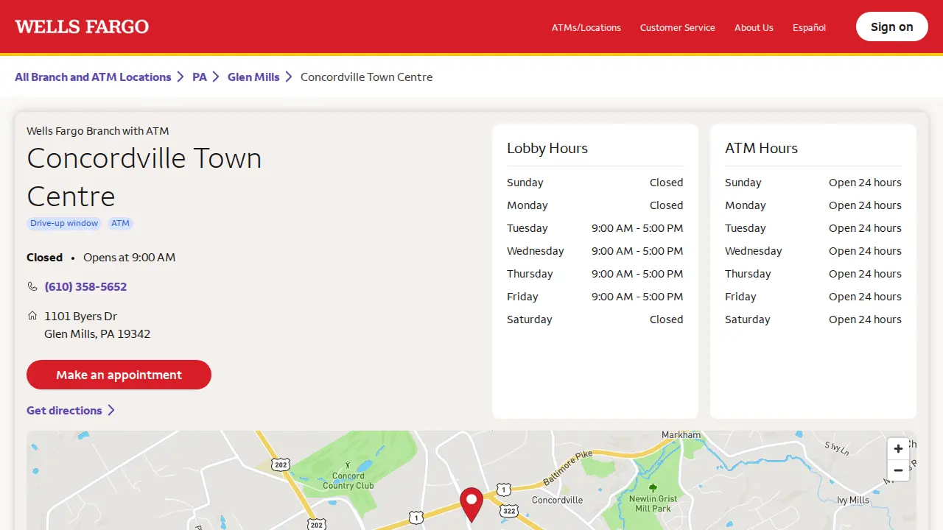943x530 pixels.
Task: Open the PA breadcrumb link
Action: 200,77
